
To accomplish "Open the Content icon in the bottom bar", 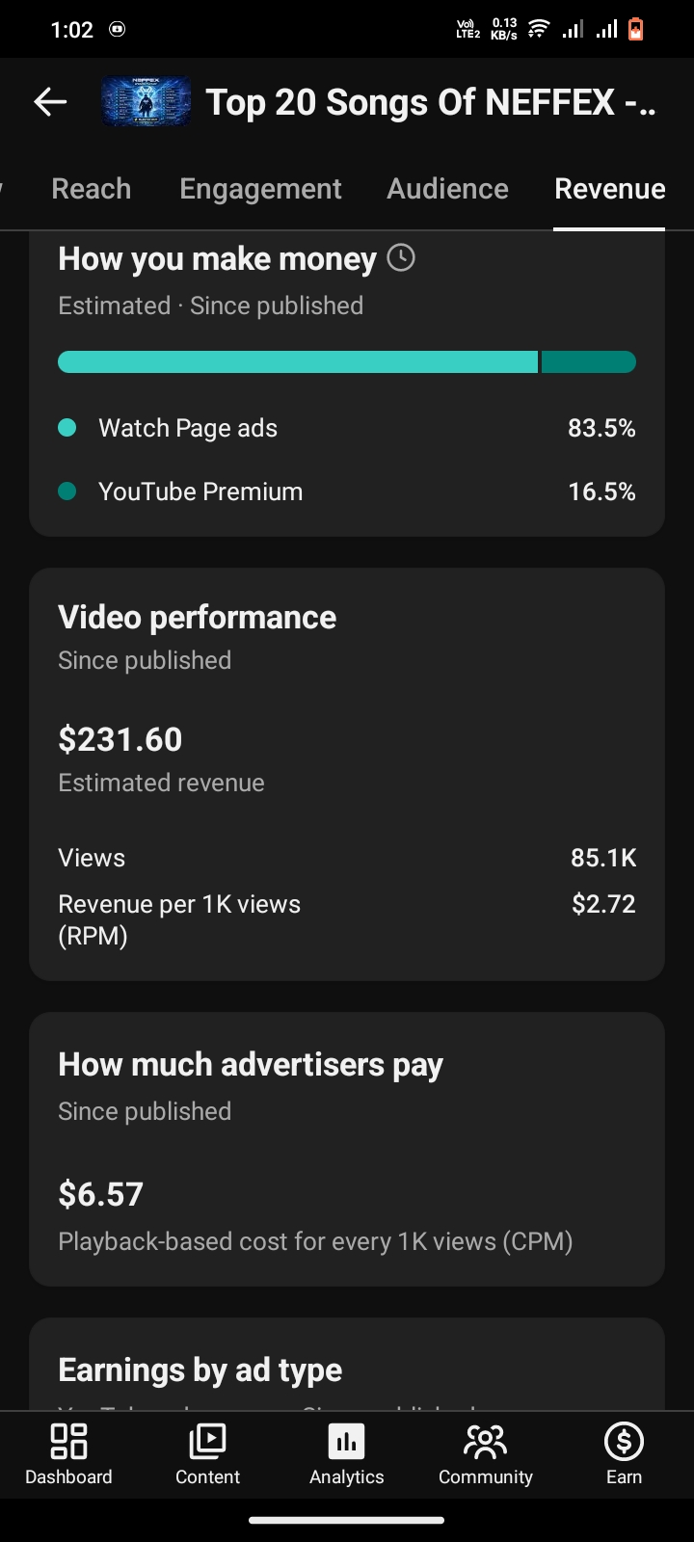I will pos(207,1442).
